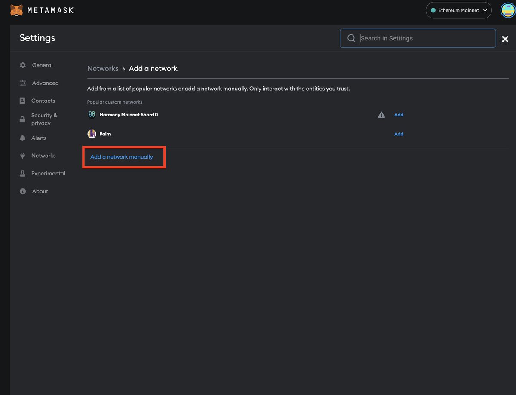Click the About info icon
Image resolution: width=516 pixels, height=395 pixels.
tap(23, 191)
